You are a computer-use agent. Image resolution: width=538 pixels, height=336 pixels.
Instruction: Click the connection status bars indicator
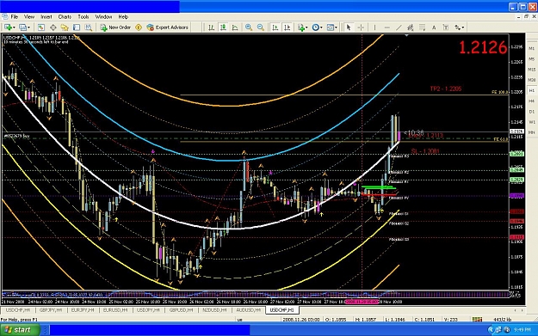coord(477,319)
